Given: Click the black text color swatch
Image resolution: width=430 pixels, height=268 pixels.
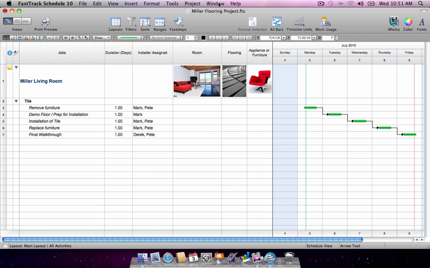Looking at the screenshot, I should point(203,38).
